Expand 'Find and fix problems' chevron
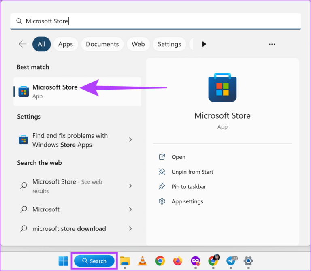Screen dimensions: 311x271 tap(130, 140)
